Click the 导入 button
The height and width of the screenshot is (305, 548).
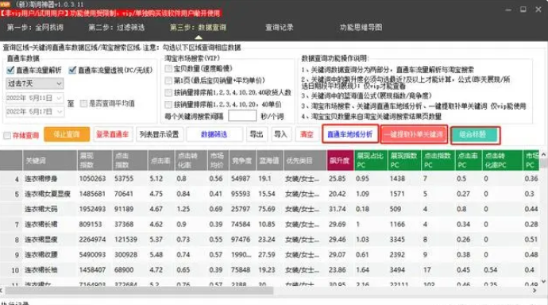click(280, 134)
